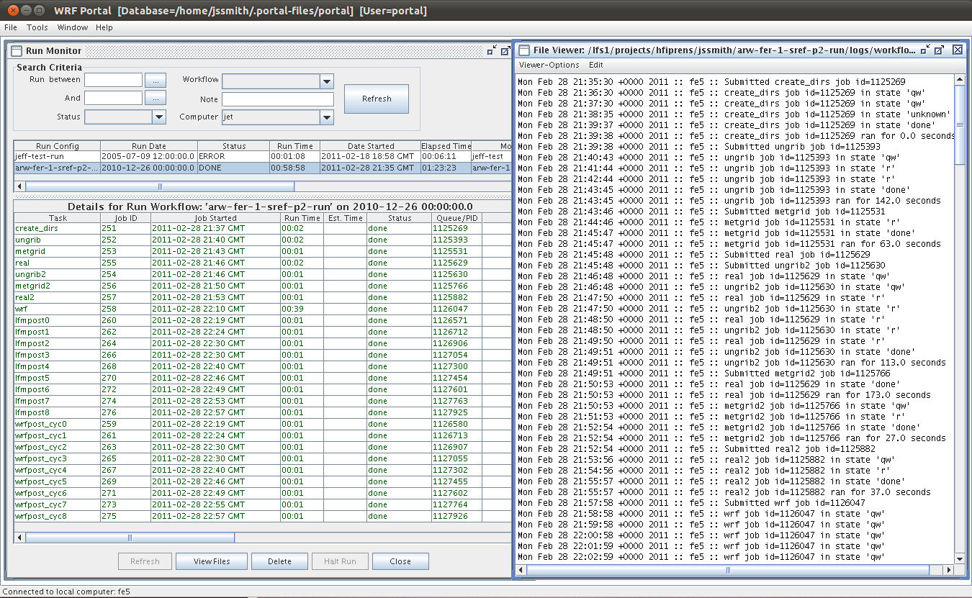Maximize the Run Monitor internal panel
Viewport: 972px width, 598px height.
point(505,50)
